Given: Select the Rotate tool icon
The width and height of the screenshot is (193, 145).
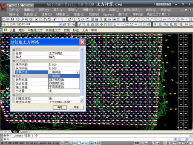Looking at the screenshot, I should [105, 24].
